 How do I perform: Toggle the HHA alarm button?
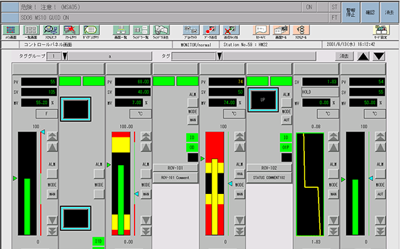239,174
